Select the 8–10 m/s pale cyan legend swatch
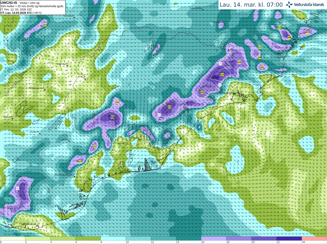The height and width of the screenshot is (244, 327). point(113,239)
